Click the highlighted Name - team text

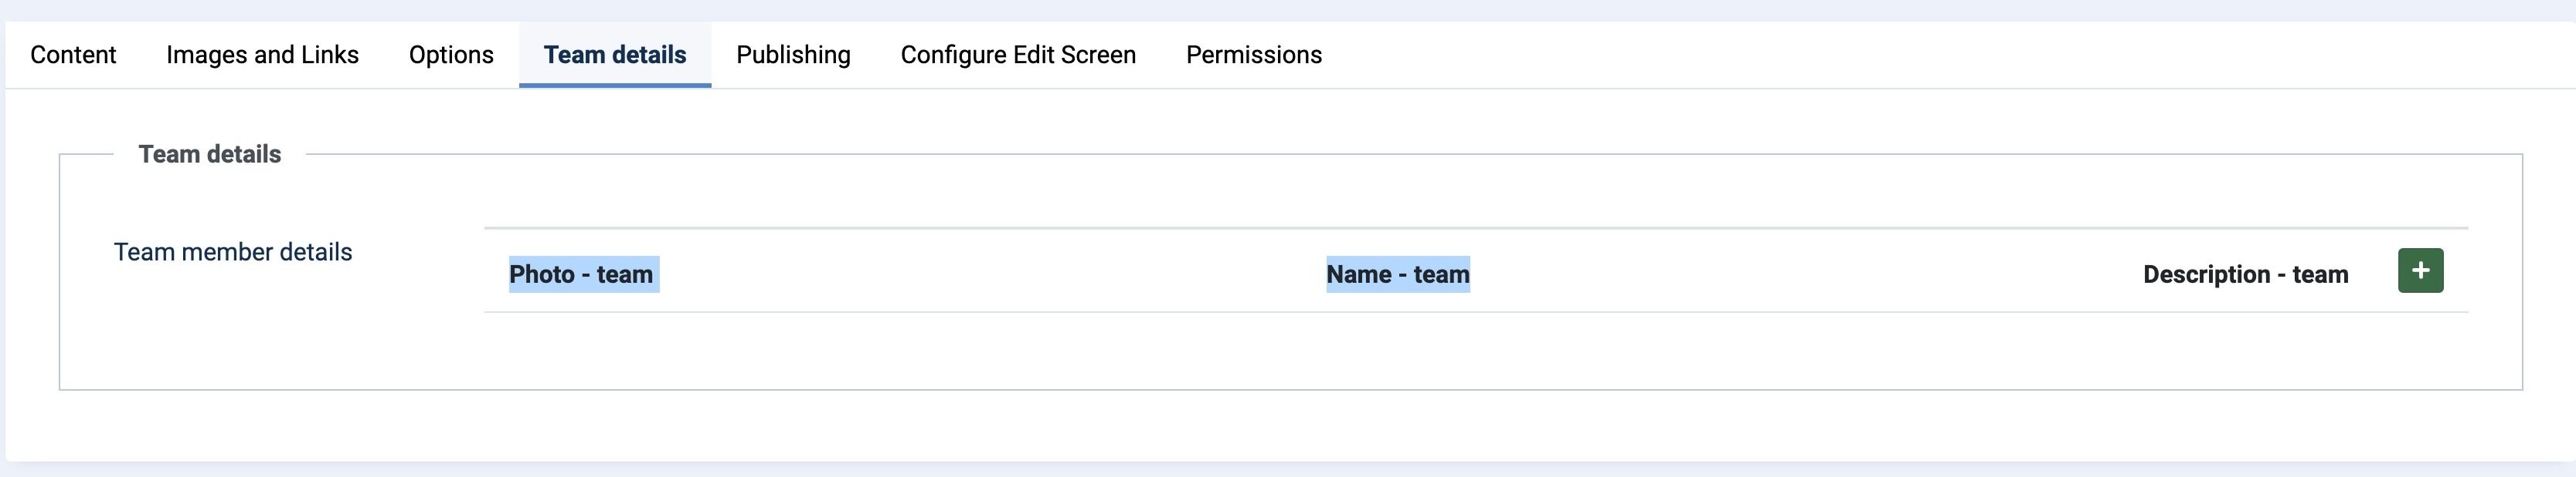(x=1398, y=274)
